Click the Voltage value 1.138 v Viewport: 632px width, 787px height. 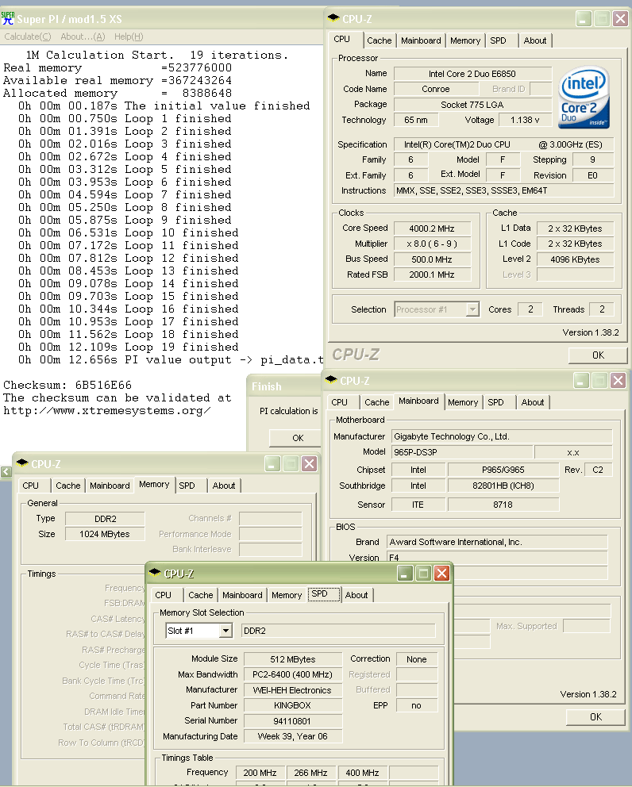525,120
